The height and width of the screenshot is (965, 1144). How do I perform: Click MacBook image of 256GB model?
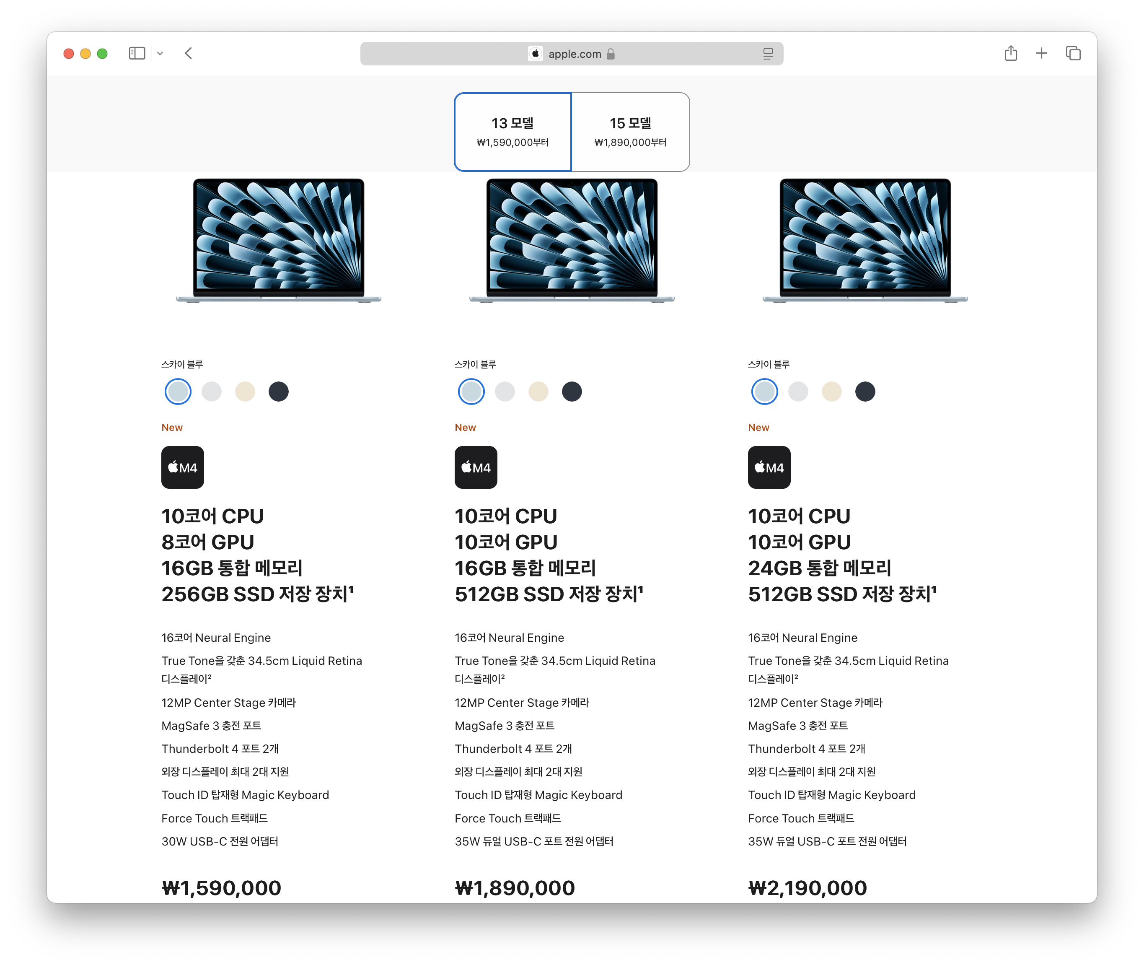point(278,240)
